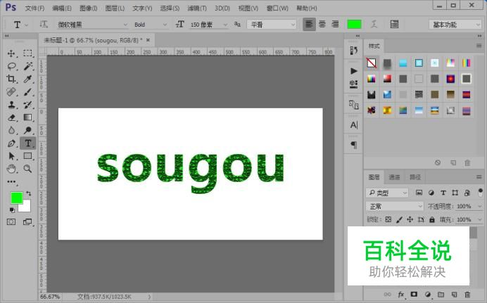487x303 pixels.
Task: Toggle the character and paragraph panels
Action: [x=394, y=24]
